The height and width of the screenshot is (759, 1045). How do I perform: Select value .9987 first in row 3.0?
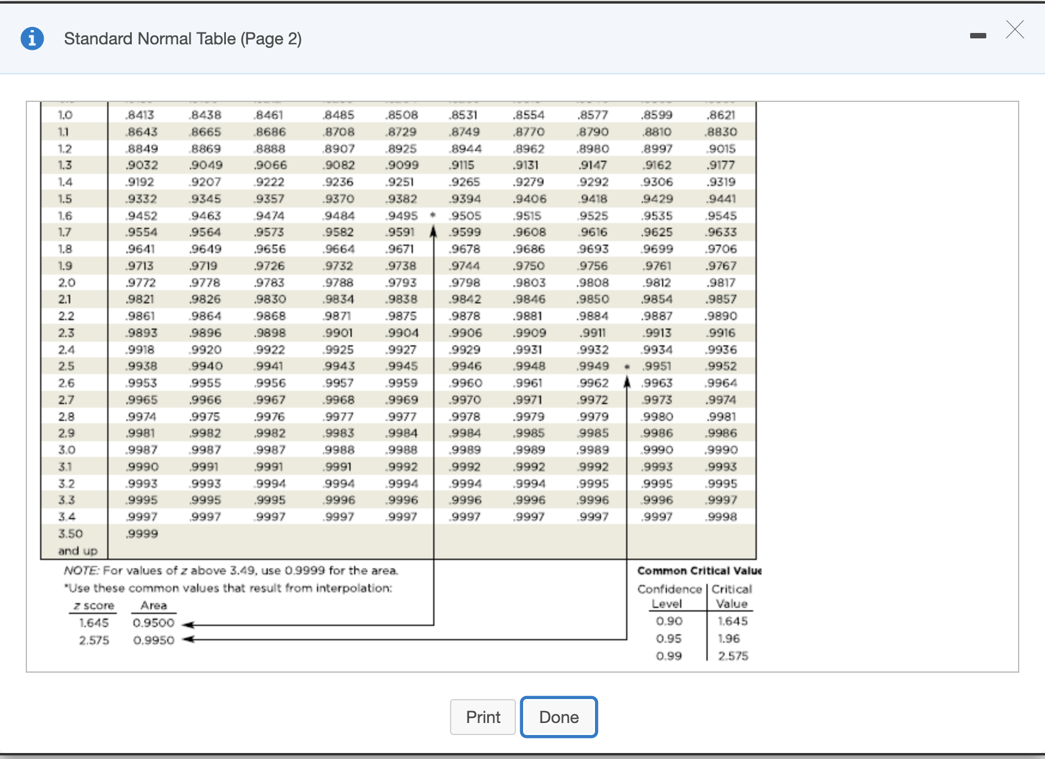[142, 450]
